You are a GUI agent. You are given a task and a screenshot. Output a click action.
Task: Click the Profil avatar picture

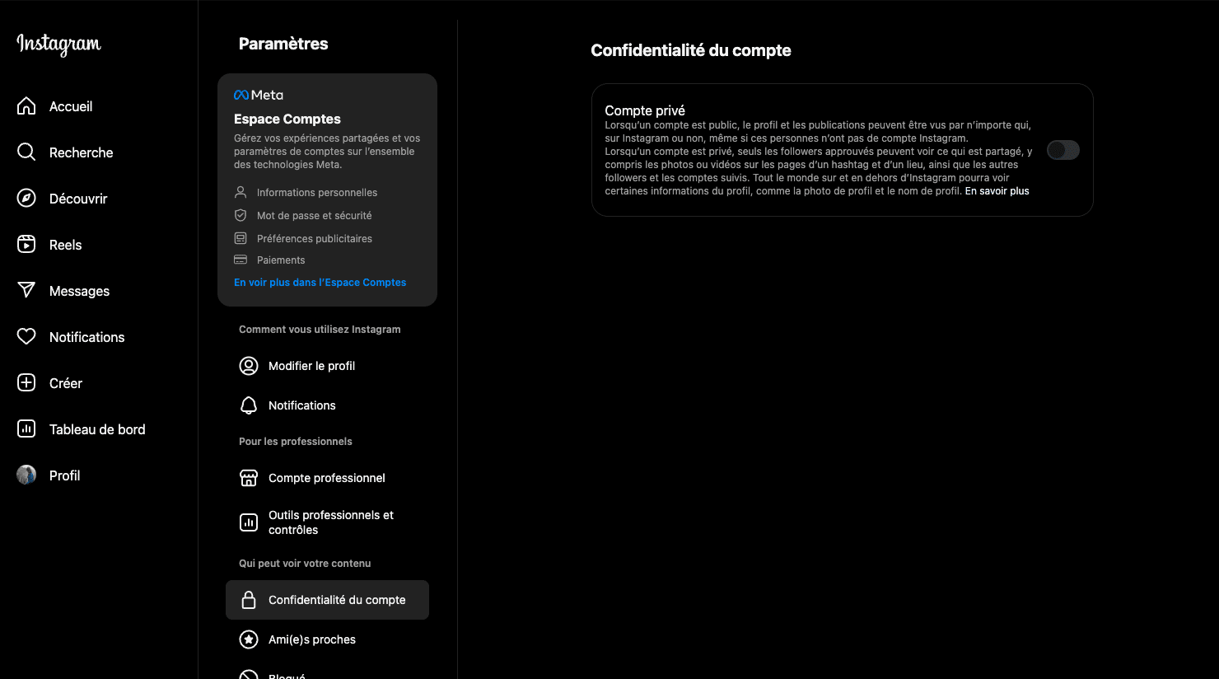pos(26,475)
